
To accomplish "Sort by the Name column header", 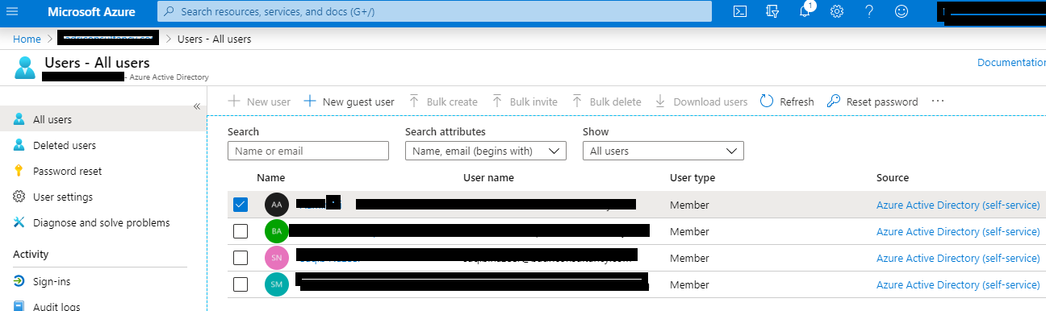I will pyautogui.click(x=270, y=177).
